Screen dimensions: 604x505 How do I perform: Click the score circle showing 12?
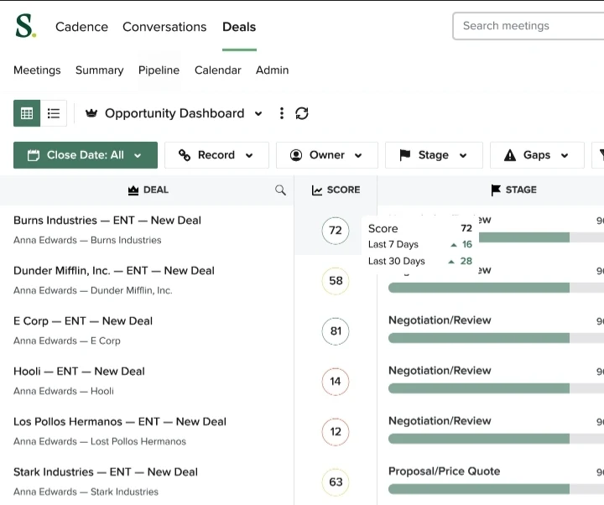[x=336, y=432]
